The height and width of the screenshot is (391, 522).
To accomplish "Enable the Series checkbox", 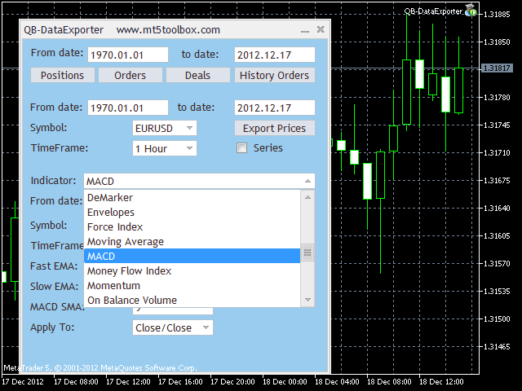I will click(241, 148).
